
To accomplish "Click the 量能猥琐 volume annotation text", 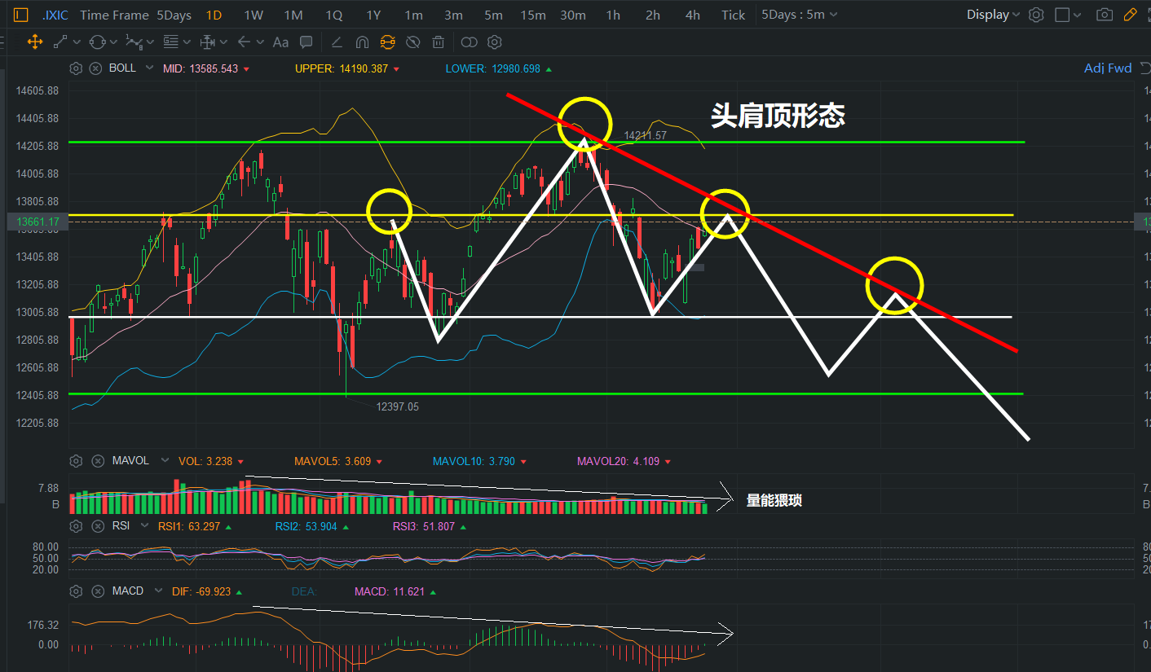I will [774, 500].
